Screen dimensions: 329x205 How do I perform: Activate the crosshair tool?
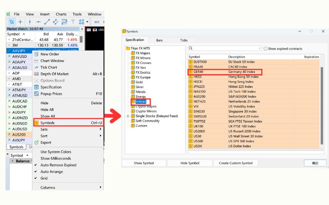(20, 22)
